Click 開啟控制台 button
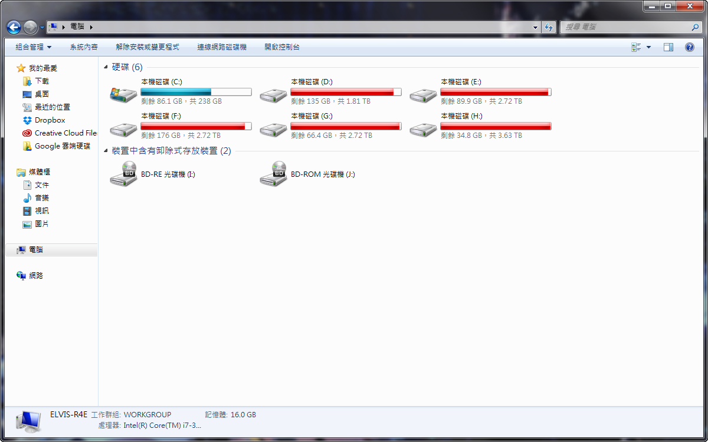 click(x=282, y=47)
